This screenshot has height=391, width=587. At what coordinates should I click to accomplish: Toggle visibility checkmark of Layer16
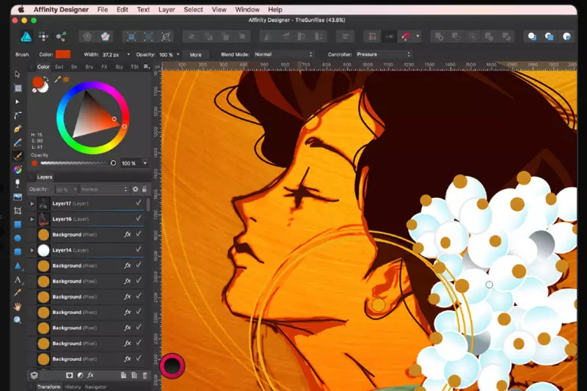click(x=139, y=218)
